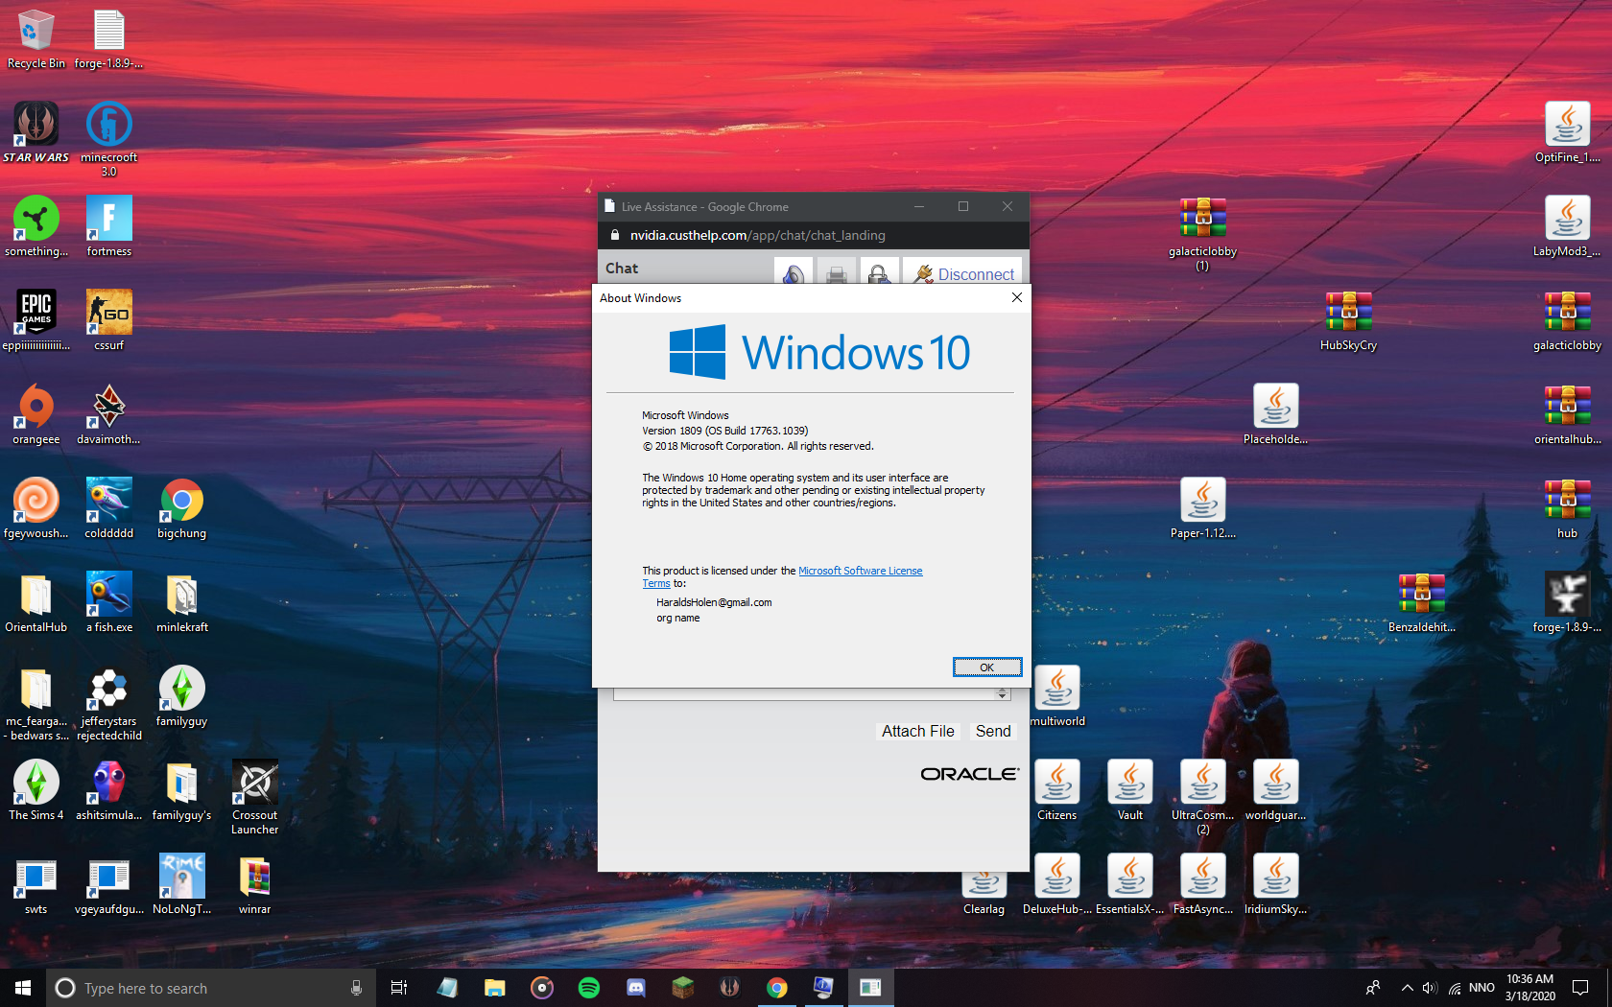The image size is (1612, 1007).
Task: Select the Benzaldehit archive icon
Action: (1421, 602)
